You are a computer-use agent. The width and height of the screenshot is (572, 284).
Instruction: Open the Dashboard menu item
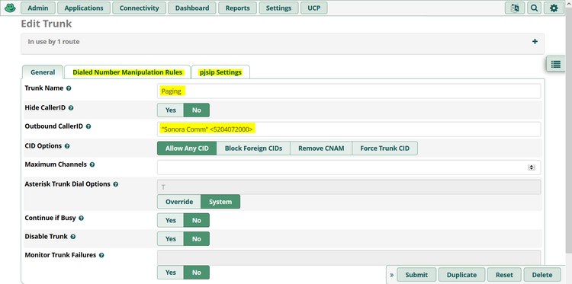192,8
